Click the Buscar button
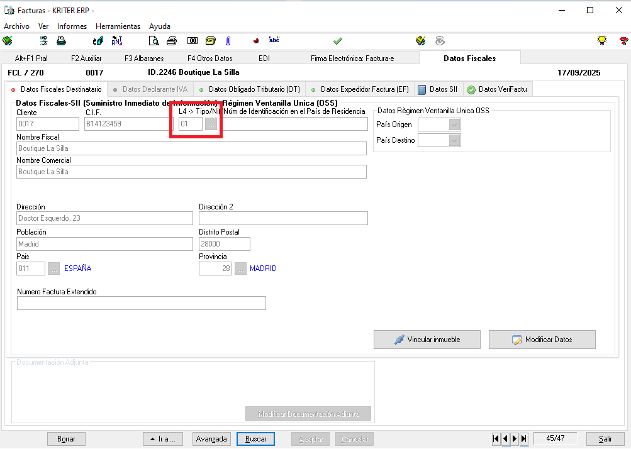 tap(255, 439)
